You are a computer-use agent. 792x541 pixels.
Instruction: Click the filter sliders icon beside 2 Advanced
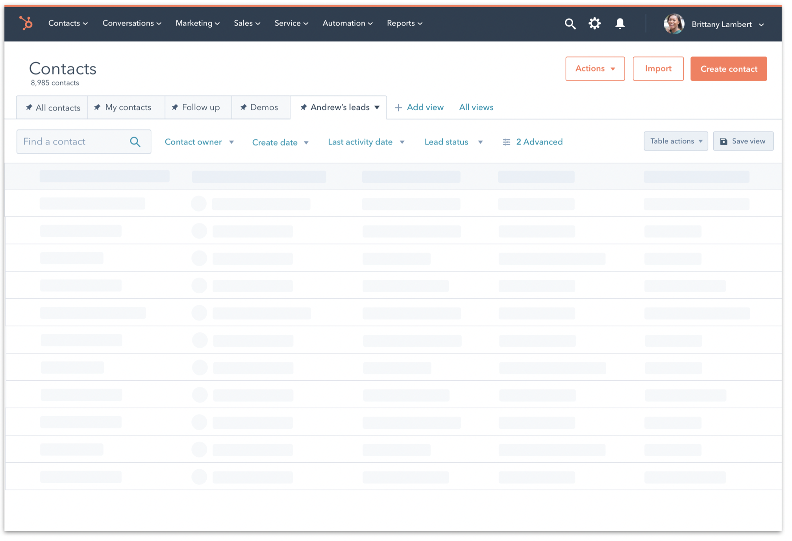506,142
